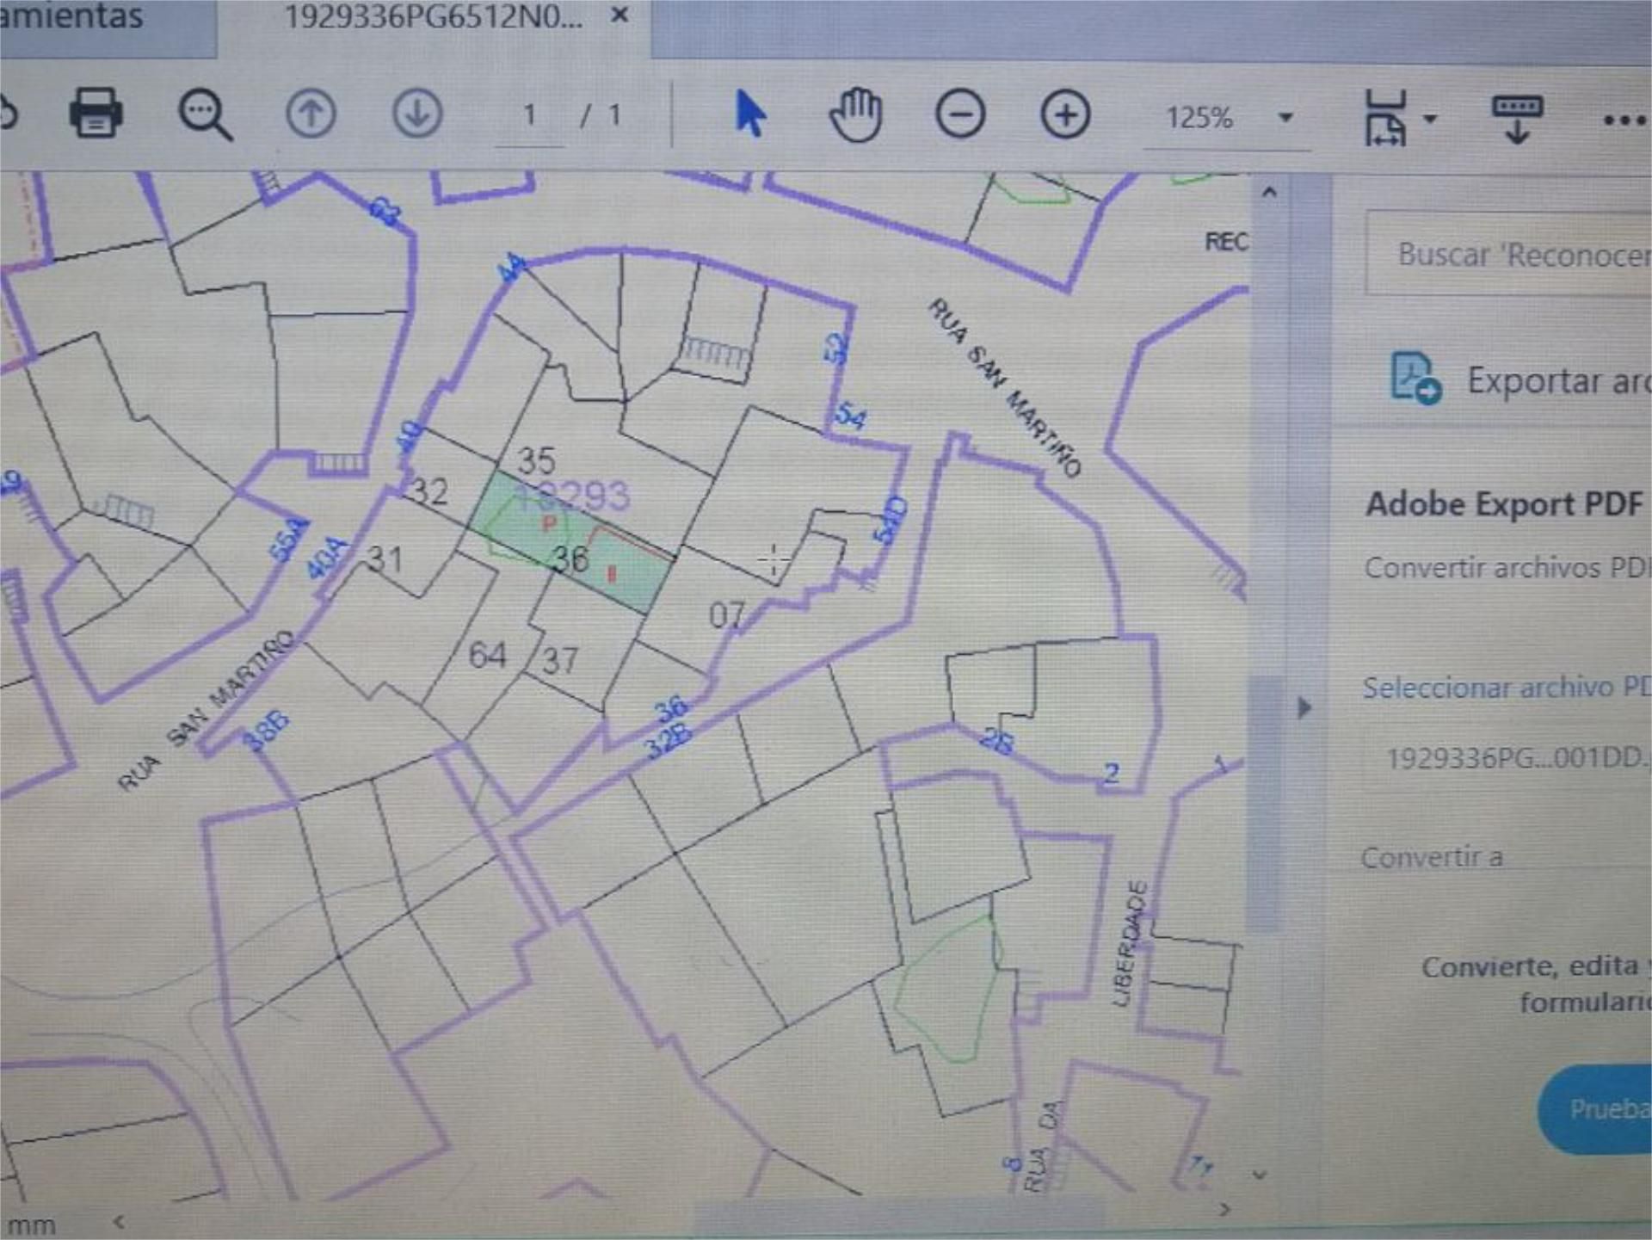Image resolution: width=1652 pixels, height=1240 pixels.
Task: Click the blue 32B street number
Action: [x=669, y=739]
